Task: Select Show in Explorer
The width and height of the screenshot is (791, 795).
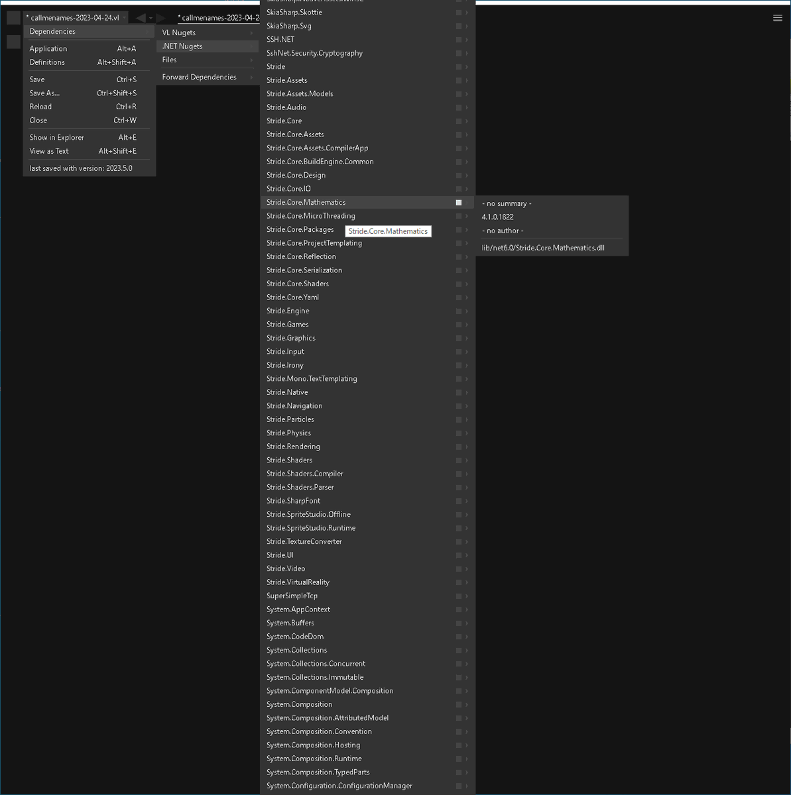Action: [90, 137]
